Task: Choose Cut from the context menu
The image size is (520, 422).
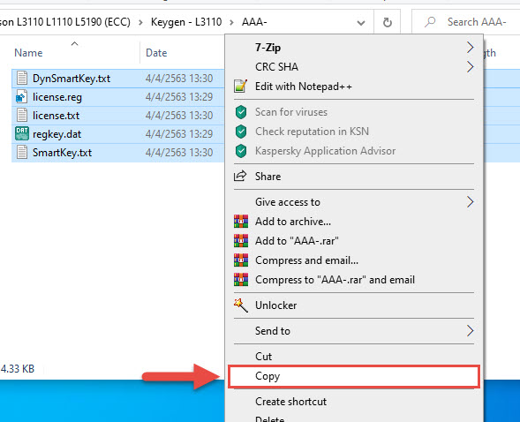Action: 354,357
